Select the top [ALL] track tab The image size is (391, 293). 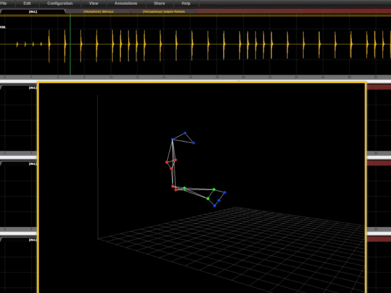click(x=33, y=11)
